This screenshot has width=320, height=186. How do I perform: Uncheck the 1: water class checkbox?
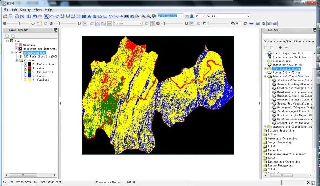[25, 68]
